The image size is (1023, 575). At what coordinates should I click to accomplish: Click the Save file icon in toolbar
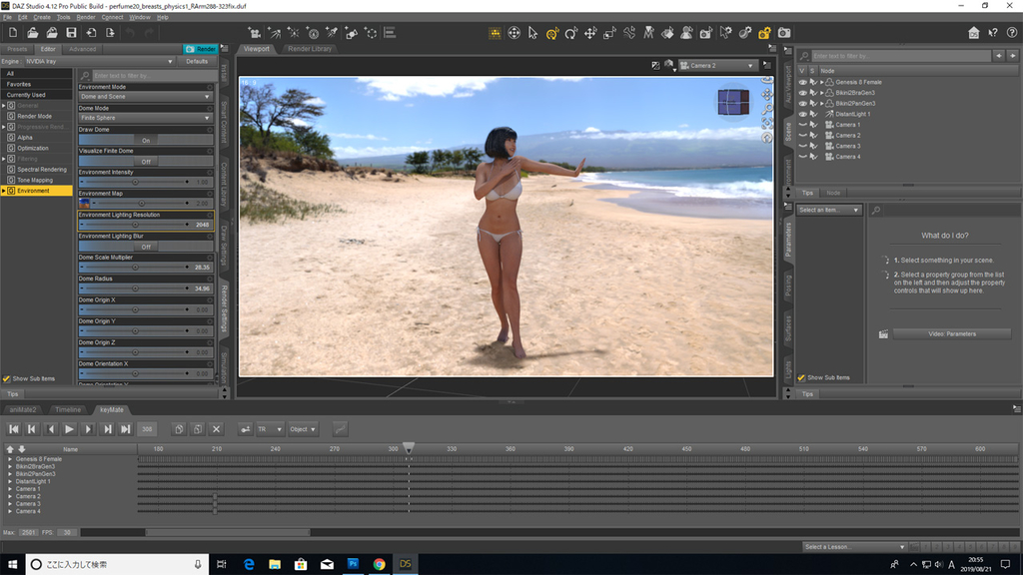pyautogui.click(x=71, y=33)
